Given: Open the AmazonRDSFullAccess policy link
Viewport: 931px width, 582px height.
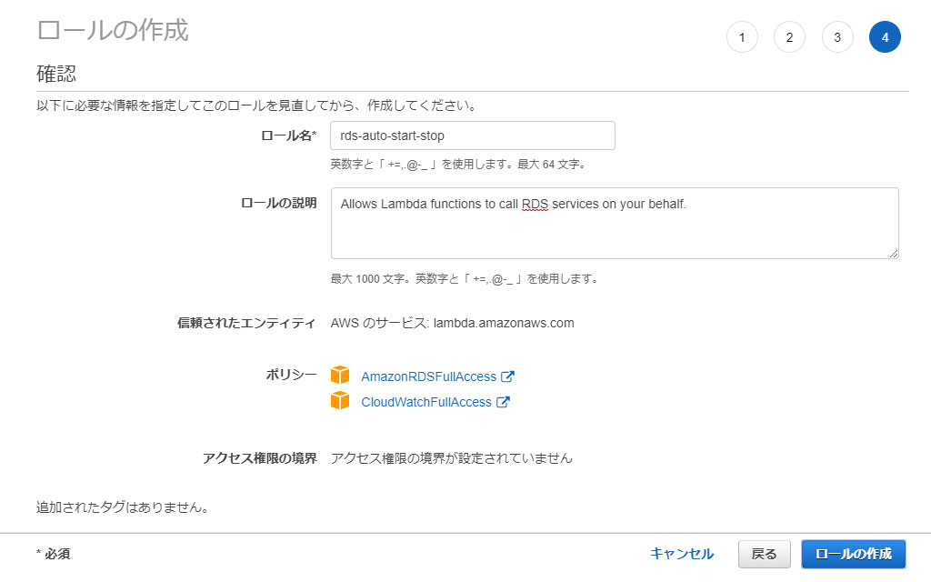Looking at the screenshot, I should point(429,376).
